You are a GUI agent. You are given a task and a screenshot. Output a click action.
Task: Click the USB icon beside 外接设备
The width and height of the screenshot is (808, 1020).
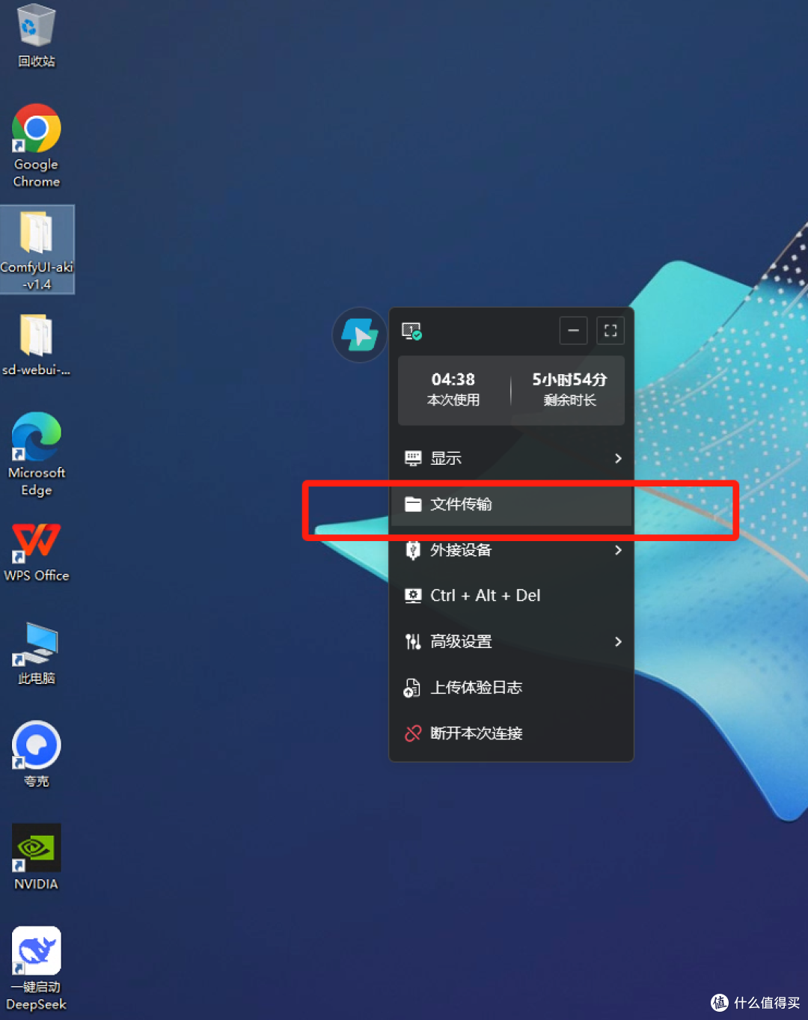pyautogui.click(x=413, y=550)
